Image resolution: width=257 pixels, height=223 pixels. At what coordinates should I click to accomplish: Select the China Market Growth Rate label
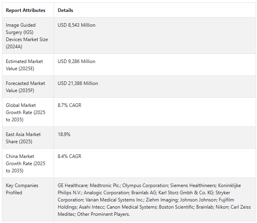click(26, 164)
